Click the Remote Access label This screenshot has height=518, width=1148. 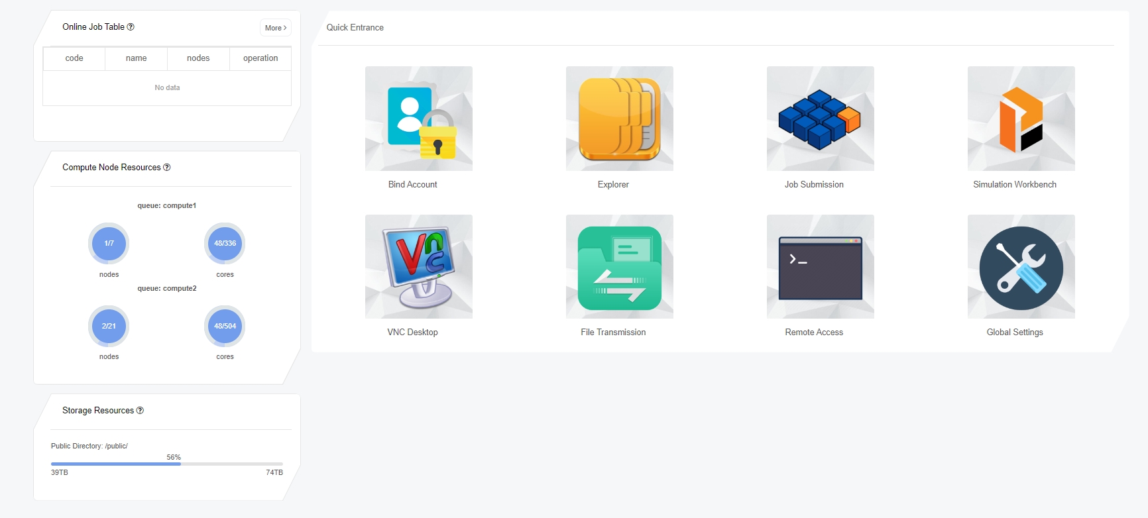814,333
